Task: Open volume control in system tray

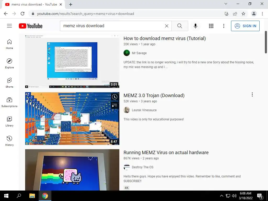Action: pyautogui.click(x=234, y=196)
